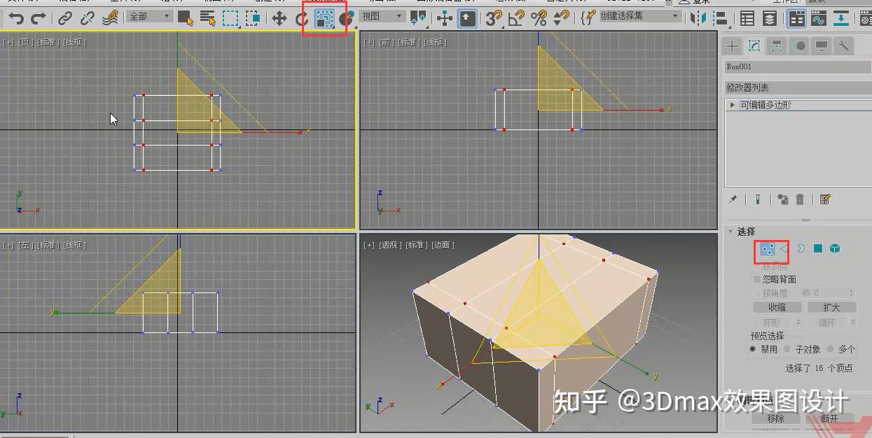Image resolution: width=872 pixels, height=438 pixels.
Task: Click the Box001 object name field
Action: click(798, 66)
